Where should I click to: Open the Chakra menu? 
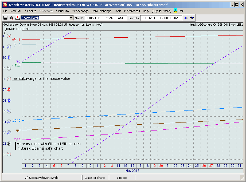coord(30,11)
